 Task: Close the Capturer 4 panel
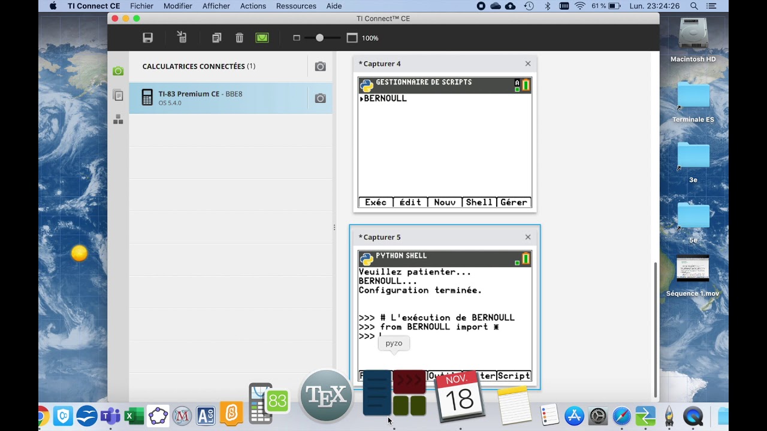pyautogui.click(x=528, y=63)
